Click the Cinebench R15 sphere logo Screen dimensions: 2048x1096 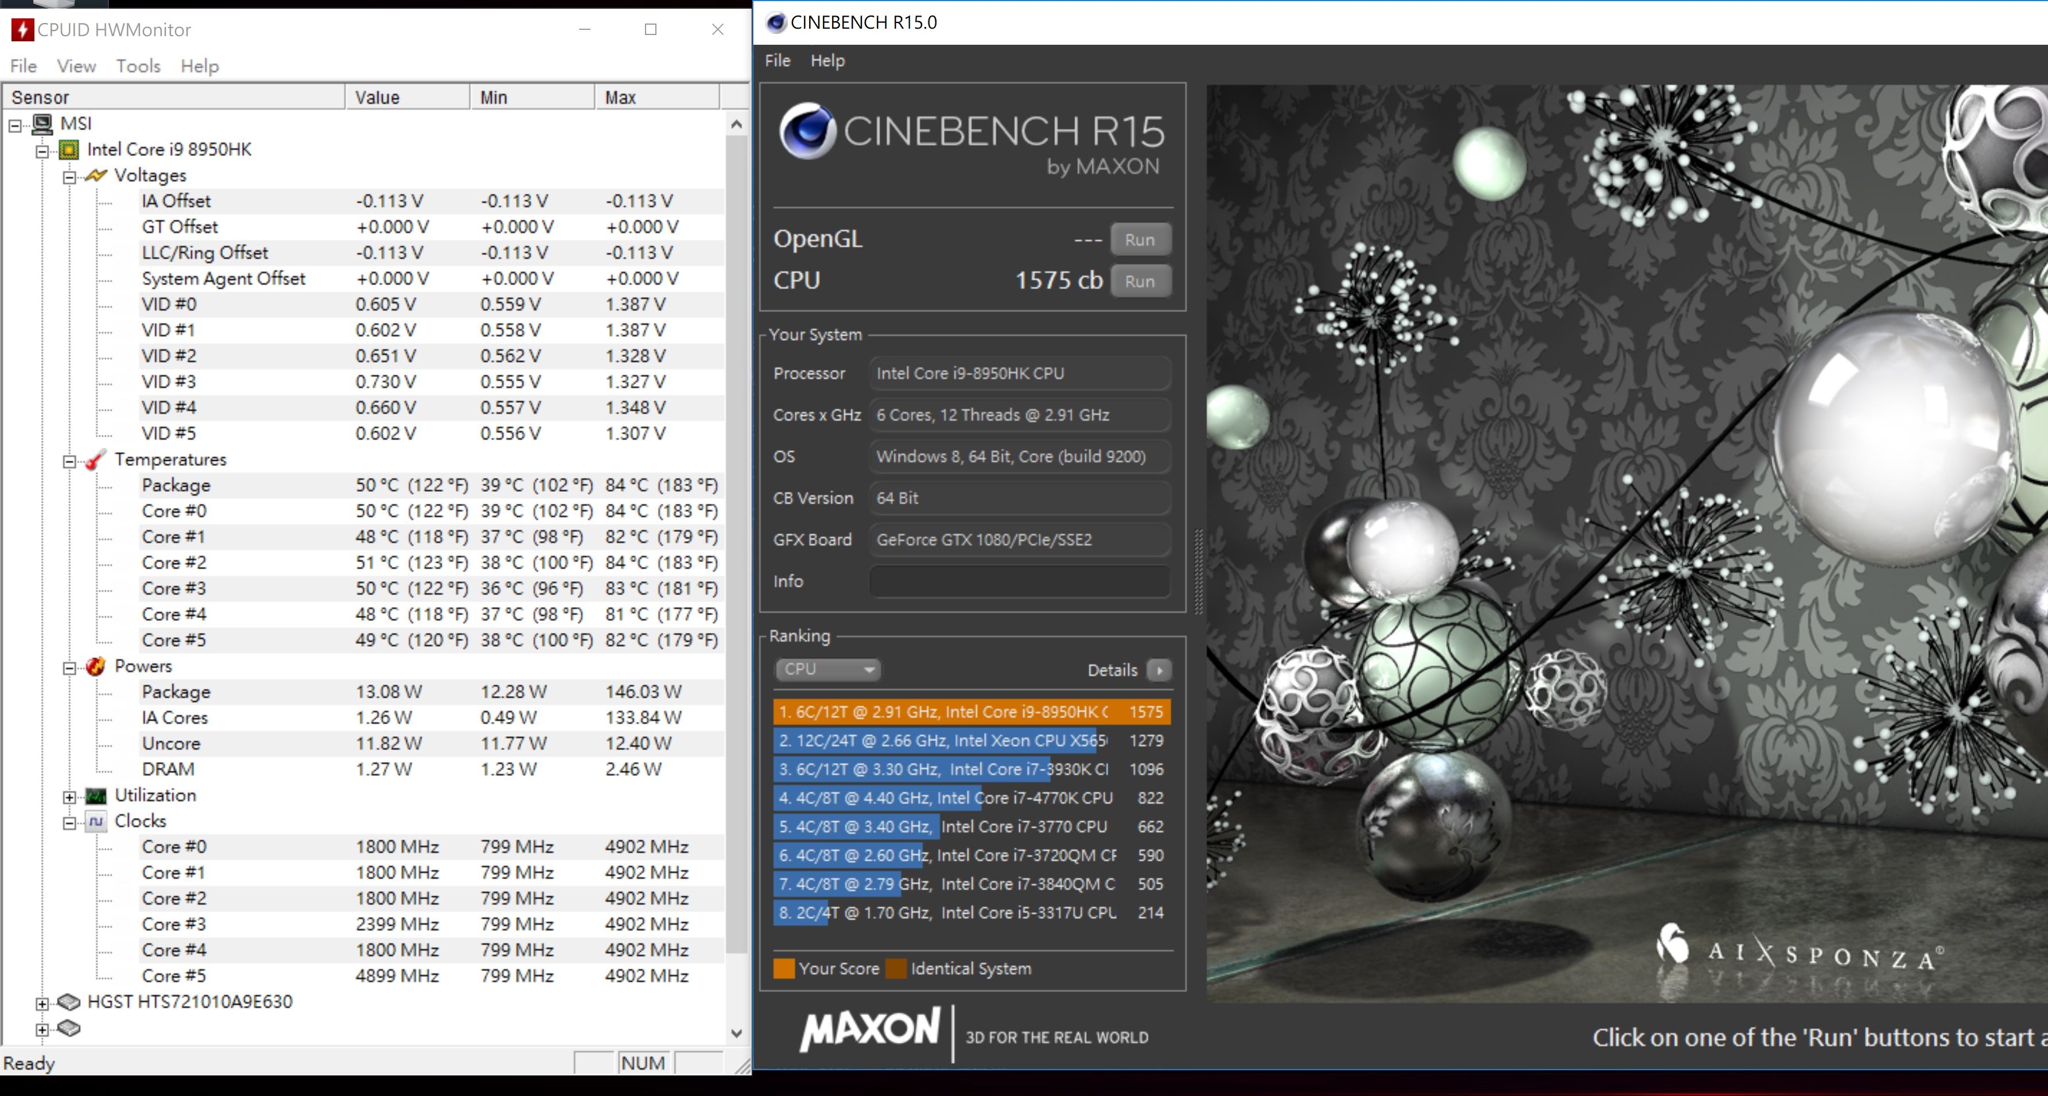click(808, 131)
